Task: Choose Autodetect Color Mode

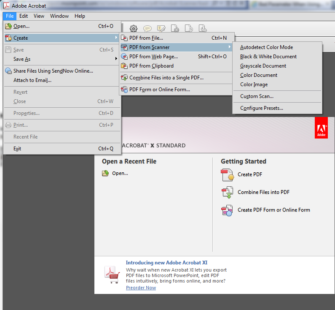Action: (277, 47)
